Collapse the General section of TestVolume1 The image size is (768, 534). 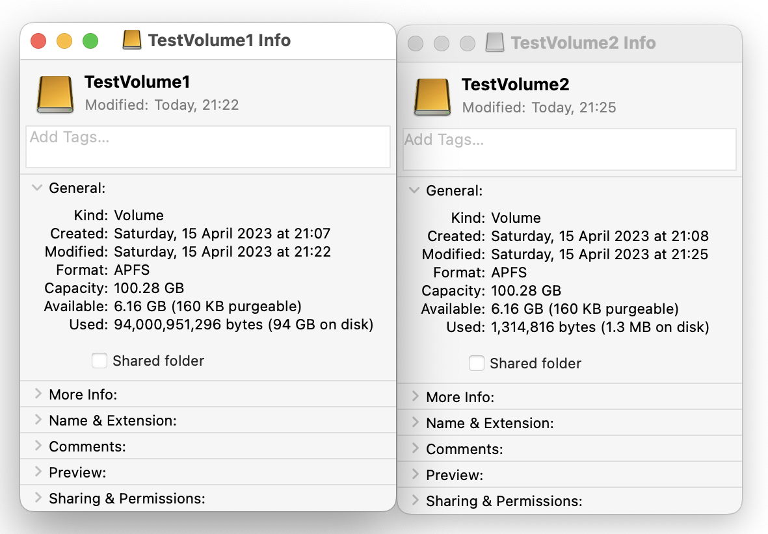click(x=37, y=188)
